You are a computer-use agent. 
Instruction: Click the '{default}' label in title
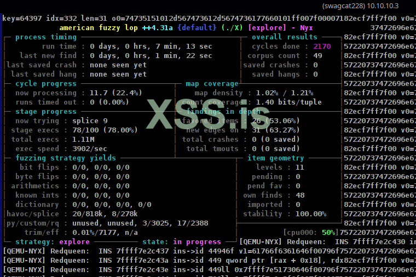(197, 27)
